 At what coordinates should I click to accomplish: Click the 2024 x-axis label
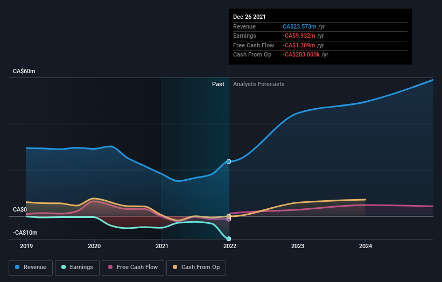tap(366, 246)
